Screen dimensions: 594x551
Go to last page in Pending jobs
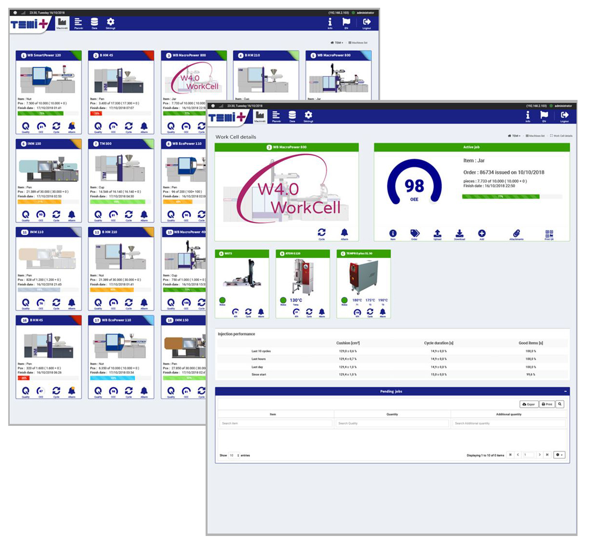[x=547, y=455]
